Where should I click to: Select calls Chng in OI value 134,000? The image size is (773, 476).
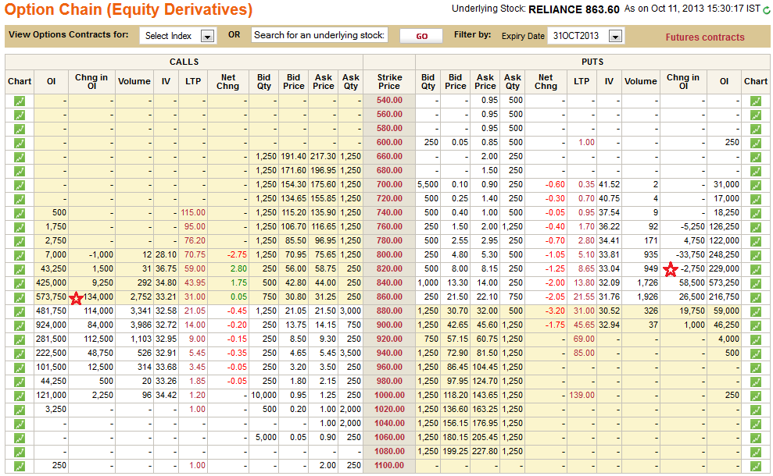98,297
